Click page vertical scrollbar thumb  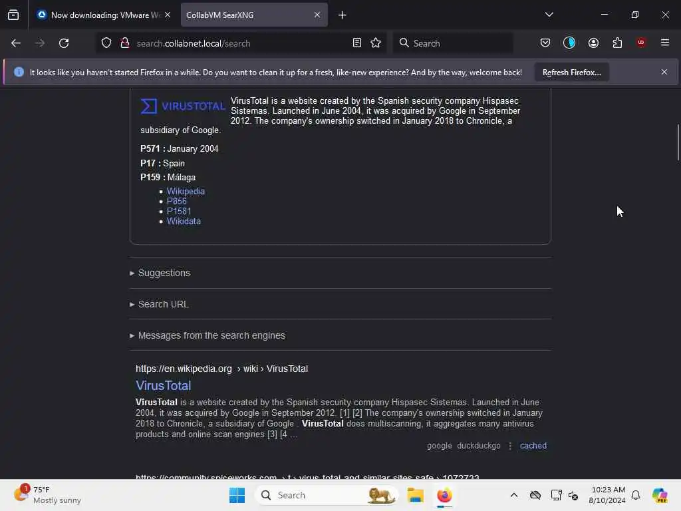coord(678,142)
